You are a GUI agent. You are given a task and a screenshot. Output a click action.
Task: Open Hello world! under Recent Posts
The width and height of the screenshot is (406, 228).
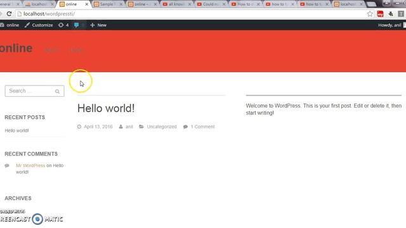click(x=16, y=130)
